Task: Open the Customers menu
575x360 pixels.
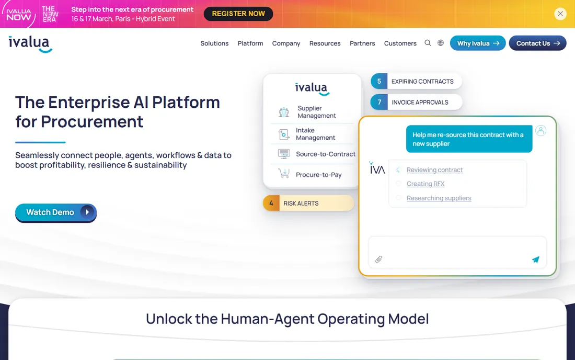Action: tap(400, 43)
